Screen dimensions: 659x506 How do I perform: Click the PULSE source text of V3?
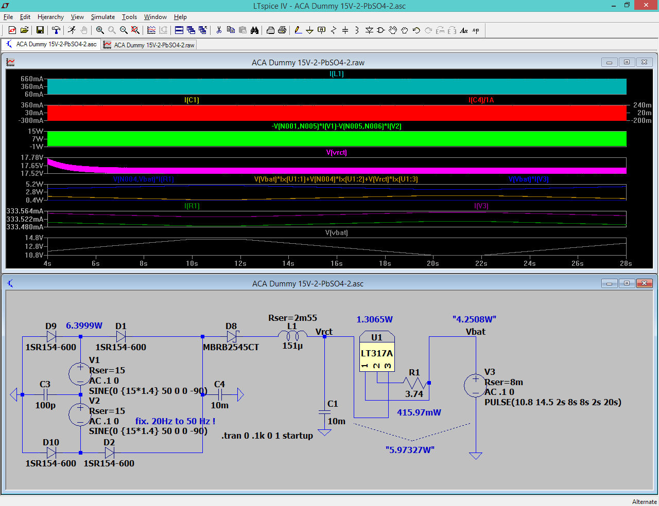pos(553,402)
